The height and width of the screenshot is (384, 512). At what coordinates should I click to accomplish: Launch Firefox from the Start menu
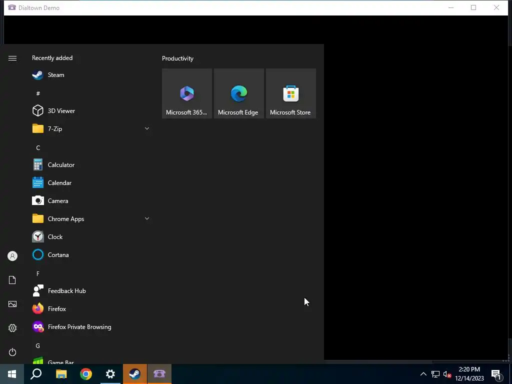(x=91, y=309)
